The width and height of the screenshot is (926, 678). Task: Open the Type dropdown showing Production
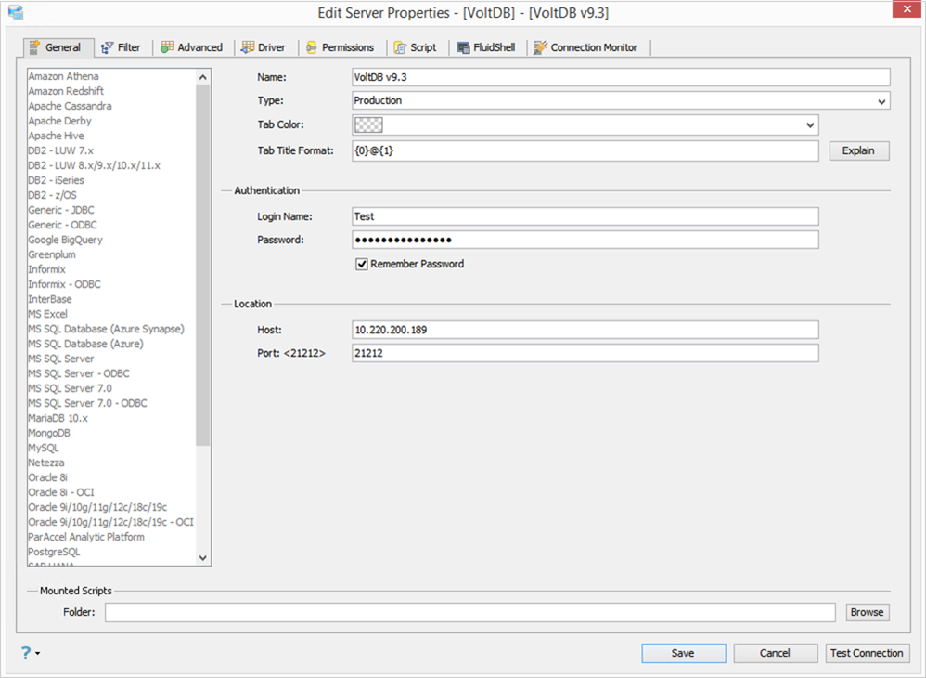coord(621,100)
